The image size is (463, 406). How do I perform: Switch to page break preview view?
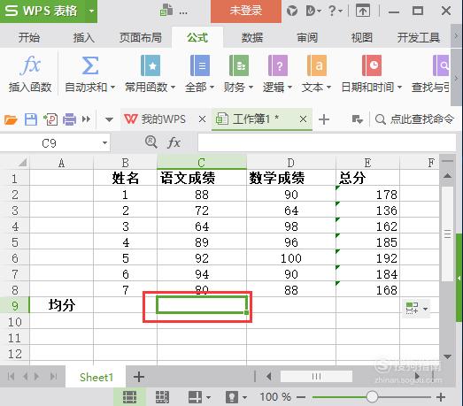pos(162,397)
